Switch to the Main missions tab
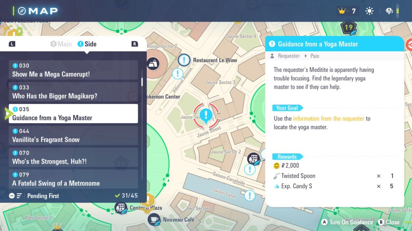Viewport: 412px width, 231px height. tap(61, 44)
